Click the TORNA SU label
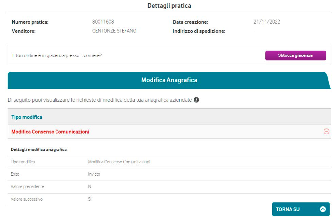This screenshot has width=333, height=219. click(x=288, y=209)
